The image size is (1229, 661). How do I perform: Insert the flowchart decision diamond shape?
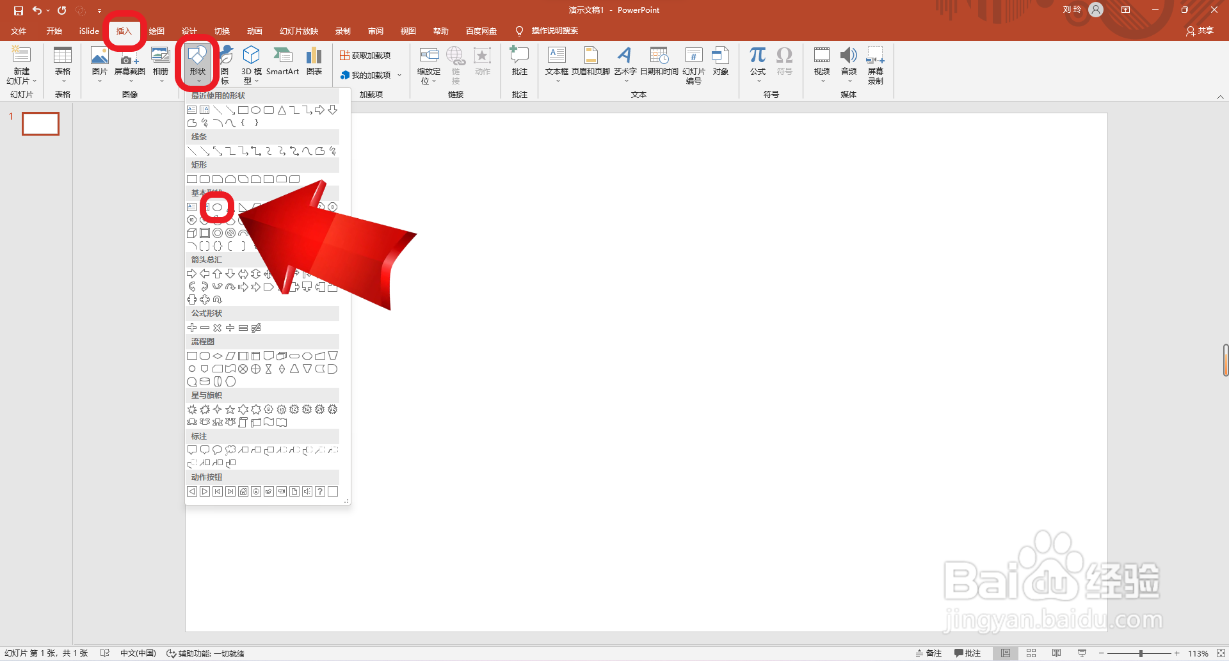tap(218, 356)
